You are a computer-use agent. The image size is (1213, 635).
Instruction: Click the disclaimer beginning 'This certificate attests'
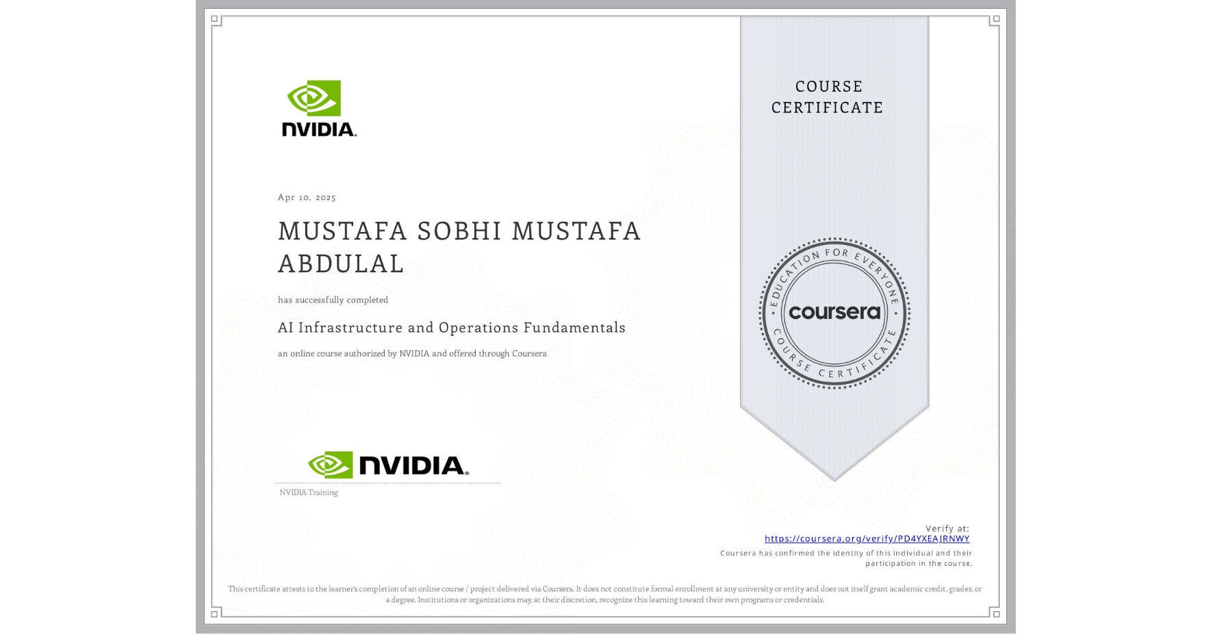click(x=605, y=594)
